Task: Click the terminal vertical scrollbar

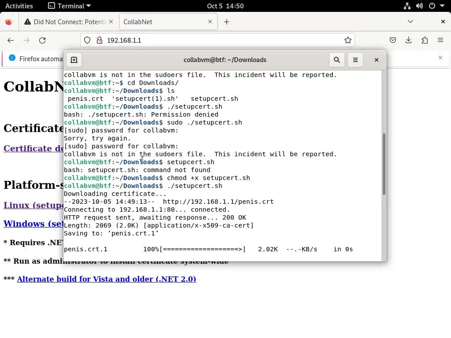Action: coord(384,164)
